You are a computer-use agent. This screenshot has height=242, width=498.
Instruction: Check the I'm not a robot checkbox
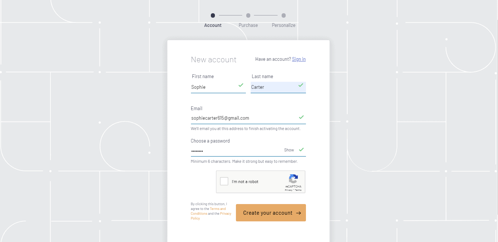pos(224,181)
